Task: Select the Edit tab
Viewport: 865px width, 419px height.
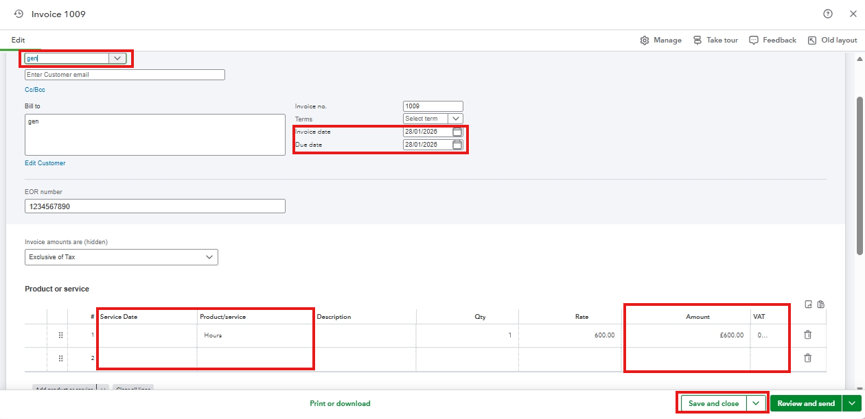Action: [x=18, y=40]
